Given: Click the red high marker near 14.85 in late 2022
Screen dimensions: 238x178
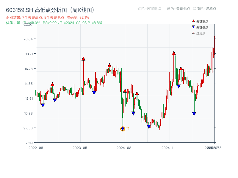Looking at the screenshot, I should [52, 84].
